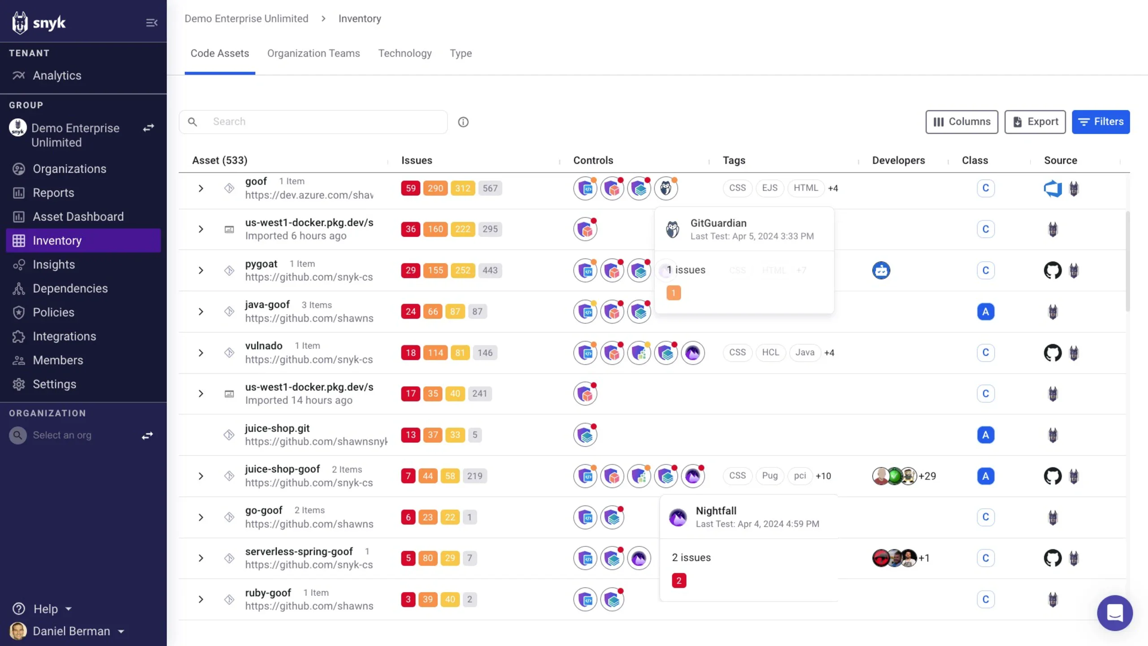This screenshot has height=646, width=1148.
Task: Click vulnado low issues badge 146
Action: (485, 353)
